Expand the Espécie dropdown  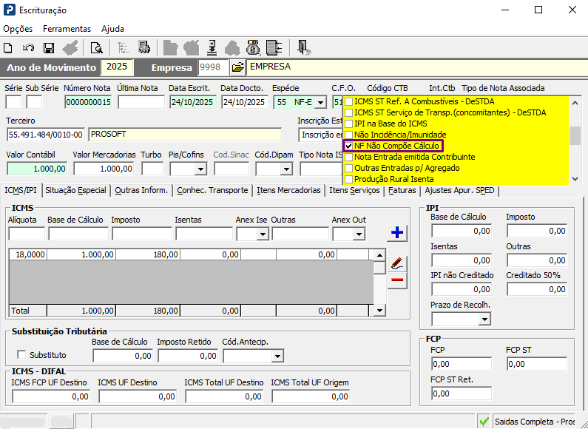pyautogui.click(x=320, y=102)
